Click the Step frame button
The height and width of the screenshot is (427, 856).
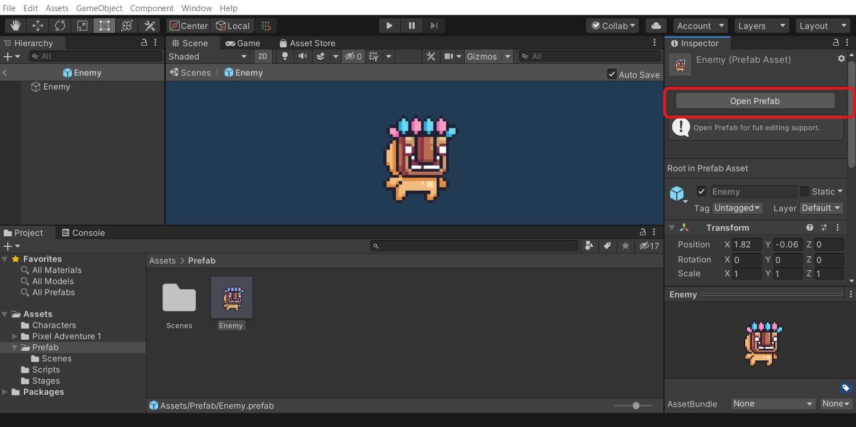click(x=434, y=26)
